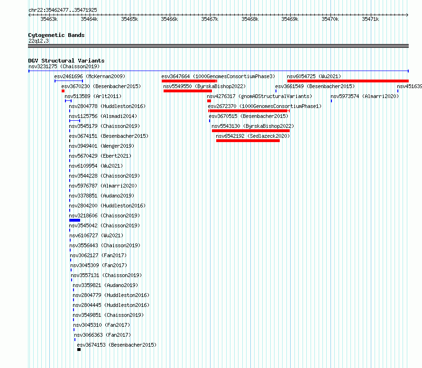Select the blue span under nsv1125756
Screen dimensions: 422x368
click(74, 121)
